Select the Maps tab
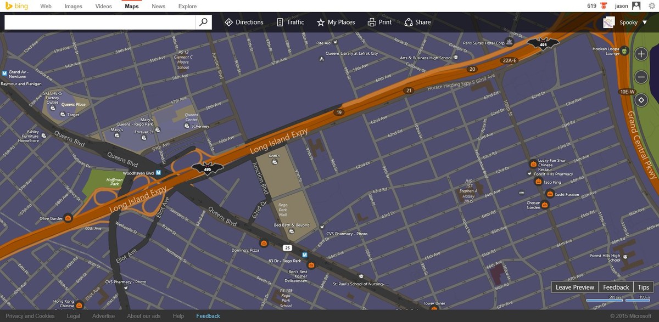Viewport: 659px width, 322px height. (x=132, y=7)
